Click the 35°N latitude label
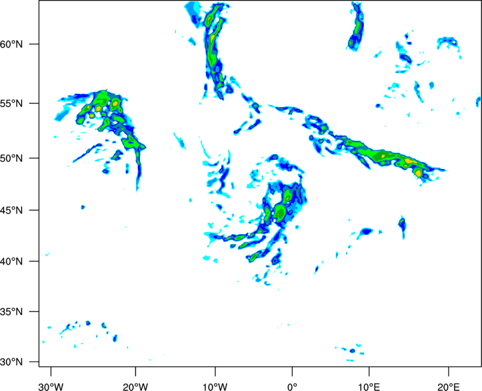This screenshot has width=482, height=391. pos(11,312)
